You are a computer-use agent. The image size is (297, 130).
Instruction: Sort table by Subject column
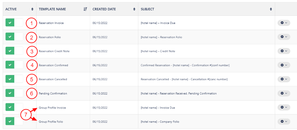[x=271, y=9]
